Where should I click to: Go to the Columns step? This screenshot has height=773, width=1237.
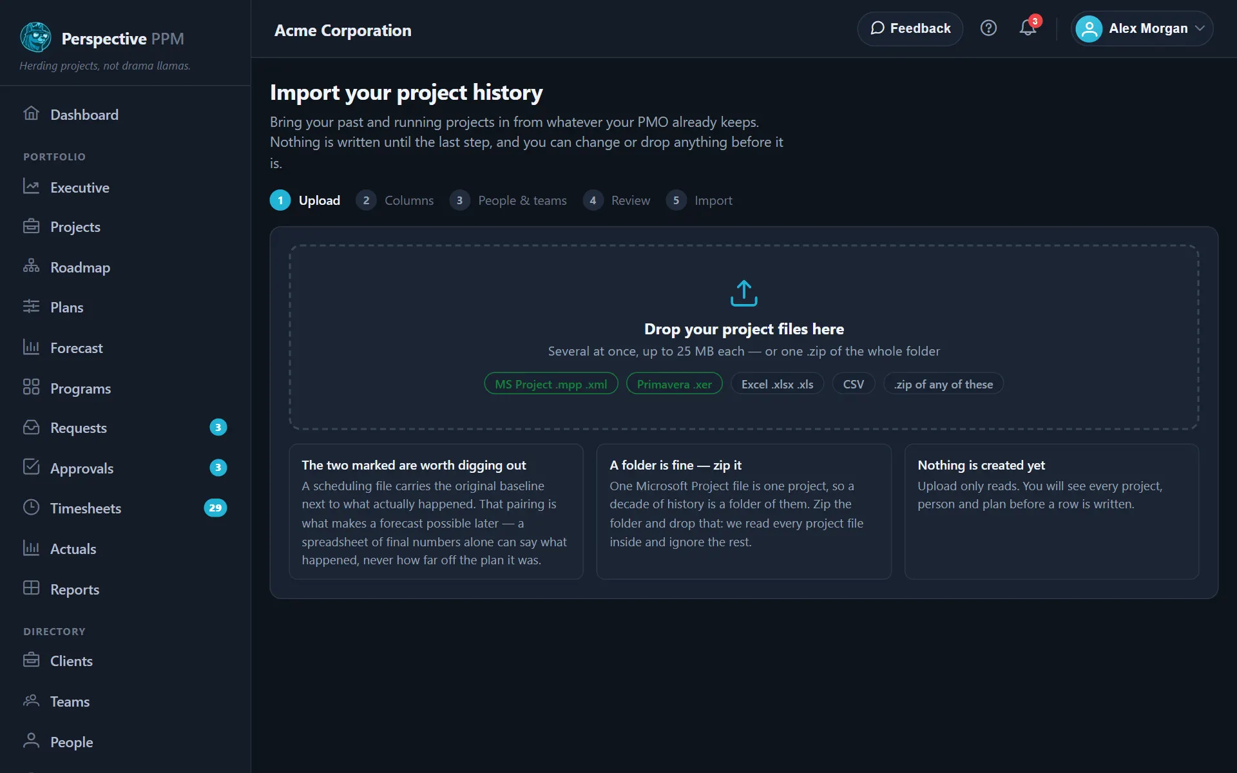pyautogui.click(x=394, y=200)
